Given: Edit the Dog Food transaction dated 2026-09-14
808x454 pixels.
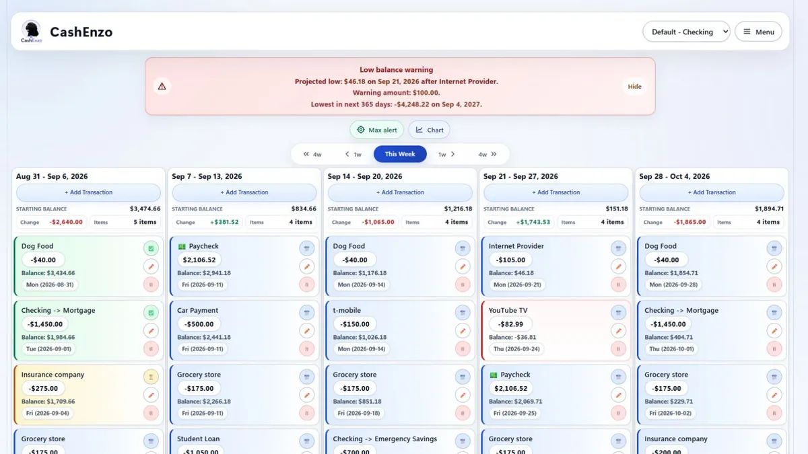Looking at the screenshot, I should pyautogui.click(x=463, y=266).
